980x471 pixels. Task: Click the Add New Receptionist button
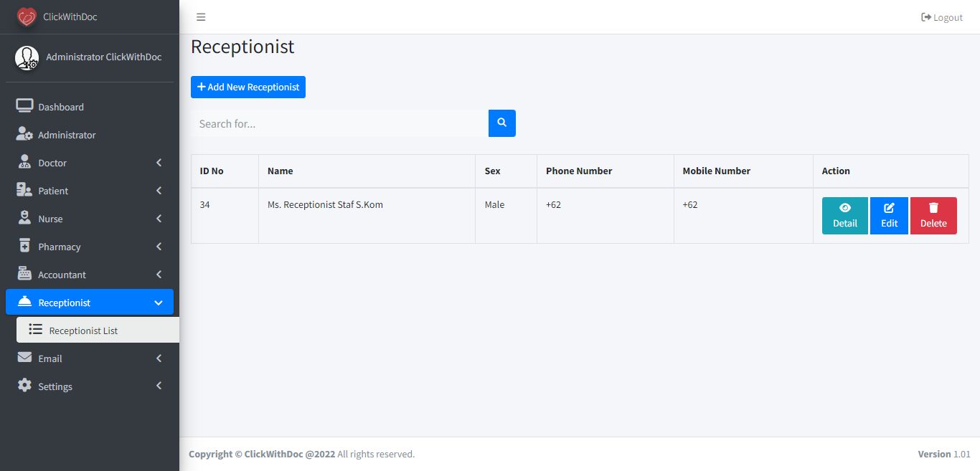[x=248, y=87]
